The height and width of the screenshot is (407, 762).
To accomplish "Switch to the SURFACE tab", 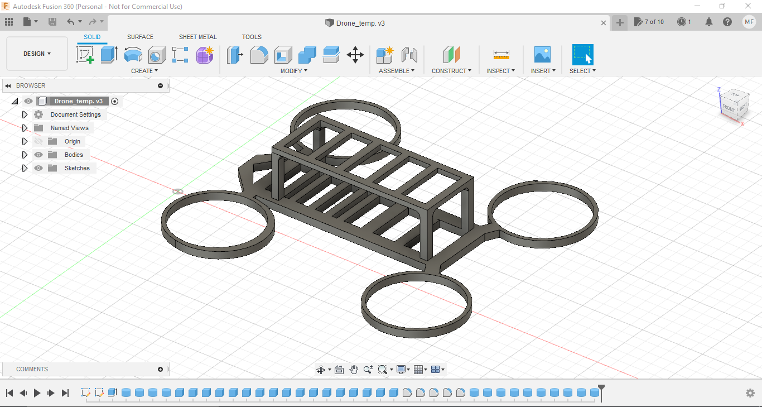I will point(140,37).
